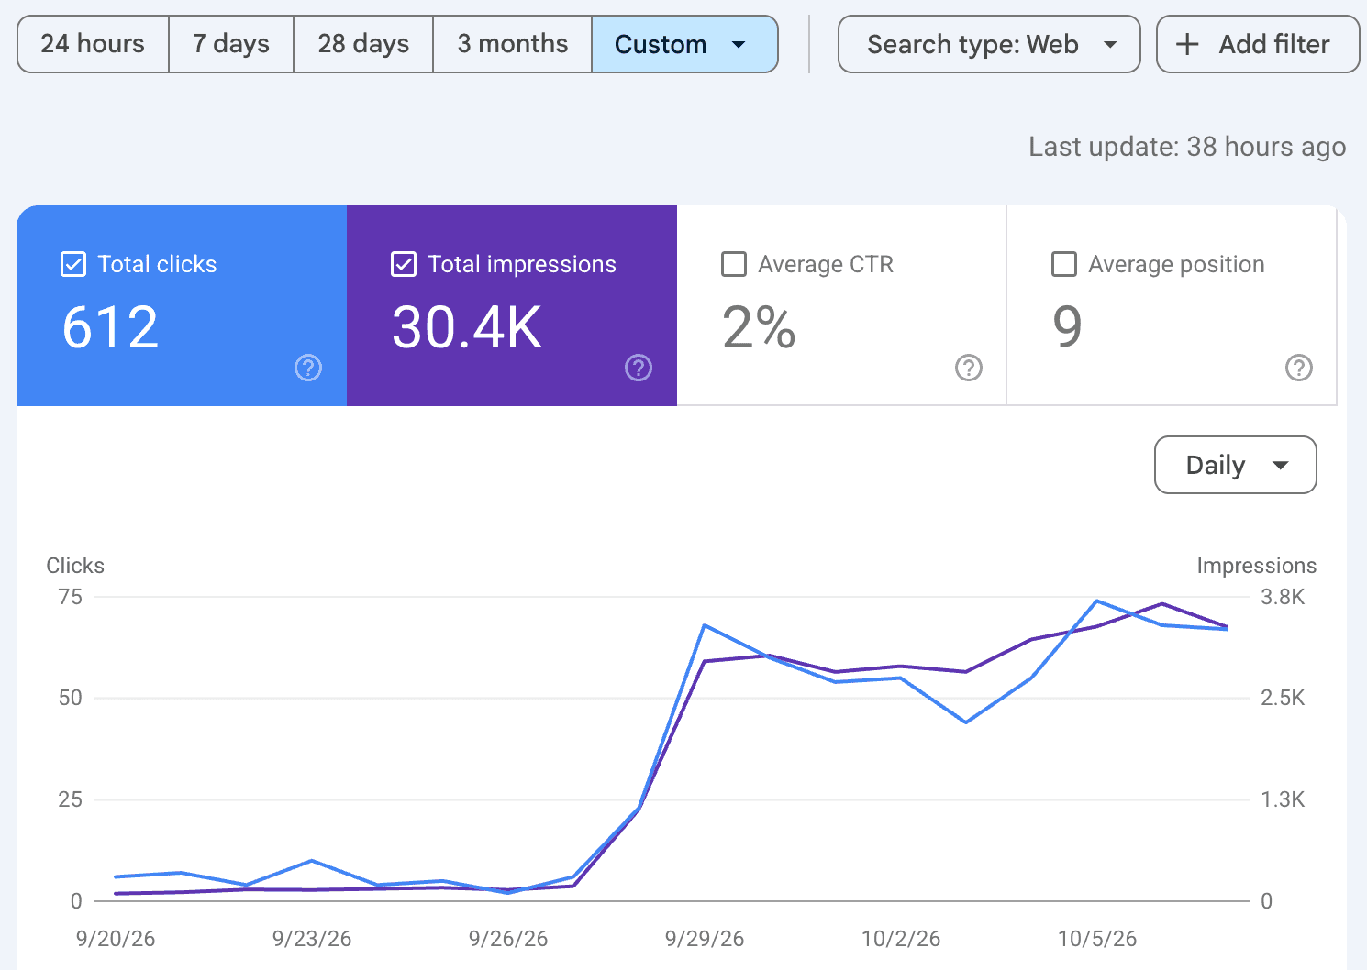Click the Impressions axis title

(1256, 566)
